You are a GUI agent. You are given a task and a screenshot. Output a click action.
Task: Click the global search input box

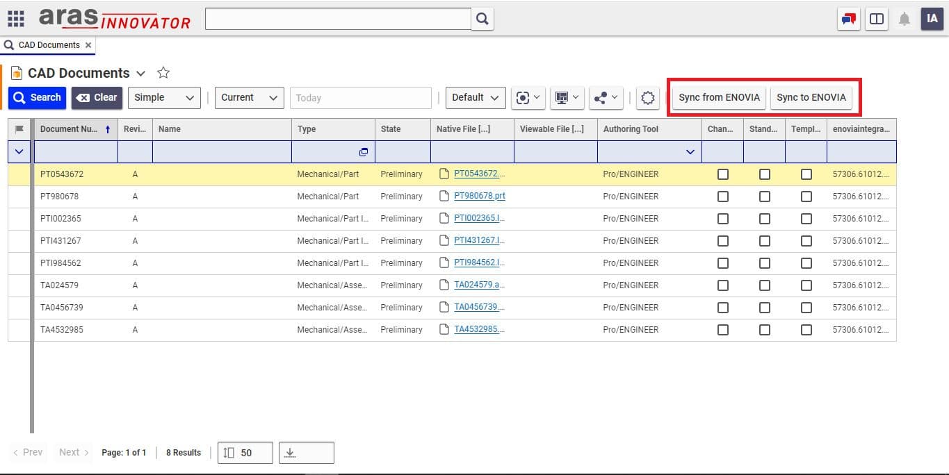[338, 19]
